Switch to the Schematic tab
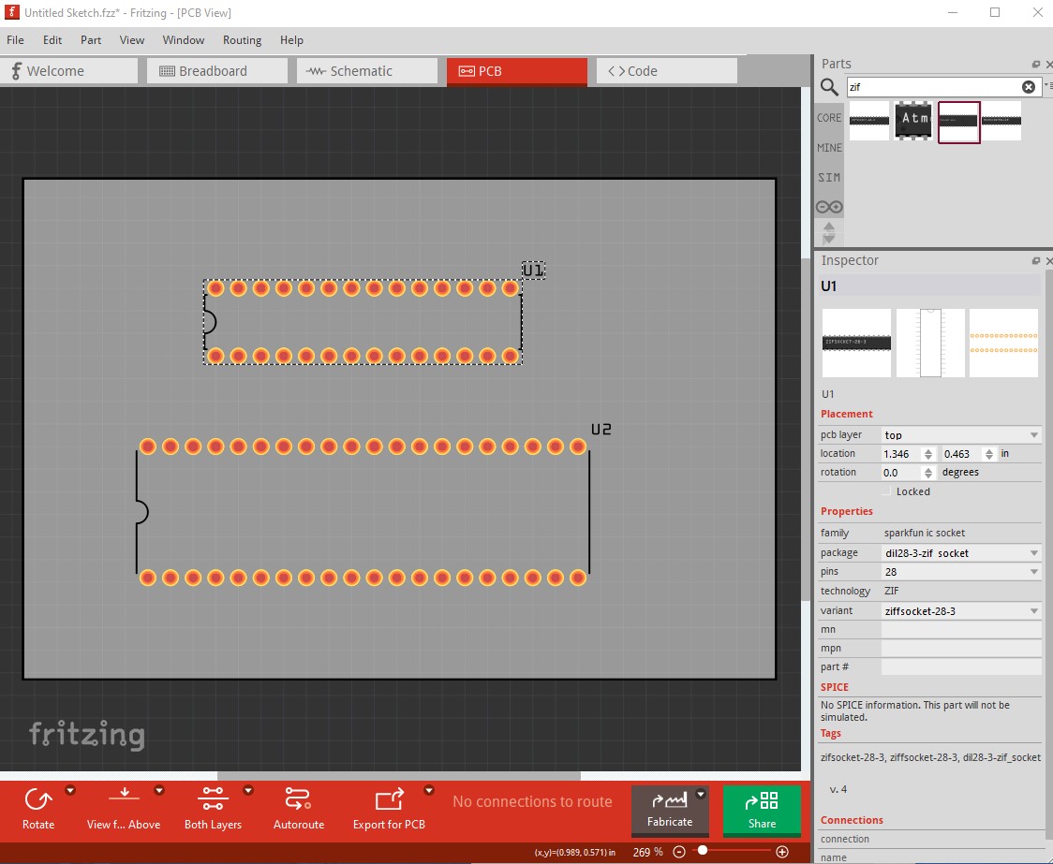Viewport: 1053px width, 864px height. pos(366,71)
